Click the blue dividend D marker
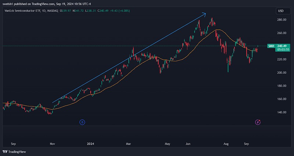The width and height of the screenshot is (294, 156). pos(82,122)
